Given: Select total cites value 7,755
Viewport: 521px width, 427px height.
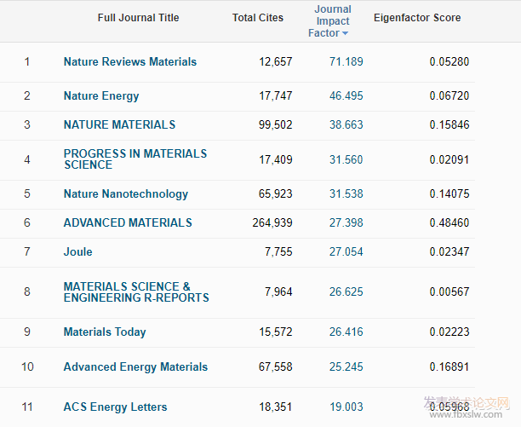Looking at the screenshot, I should [x=278, y=251].
